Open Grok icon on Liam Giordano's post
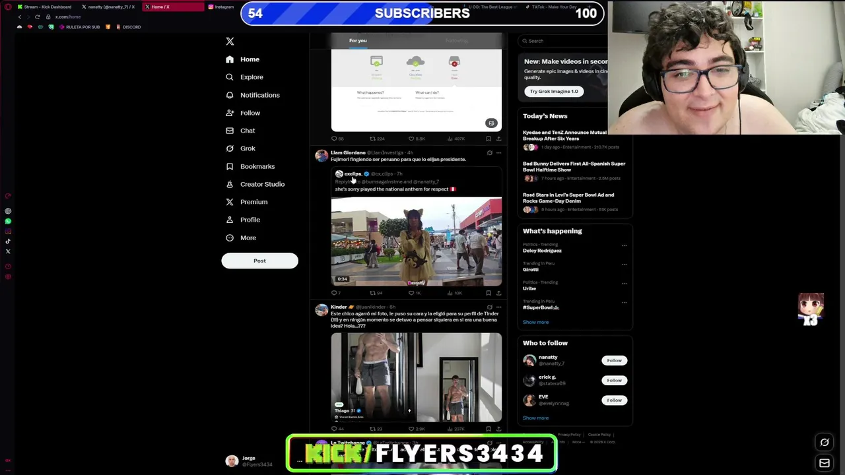 point(489,152)
